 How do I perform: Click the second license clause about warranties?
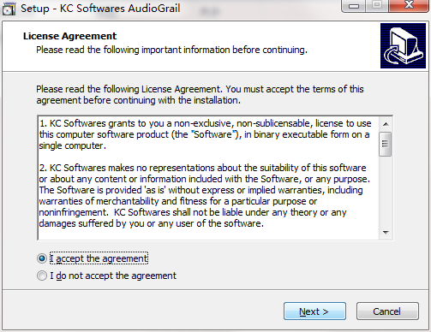205,196
